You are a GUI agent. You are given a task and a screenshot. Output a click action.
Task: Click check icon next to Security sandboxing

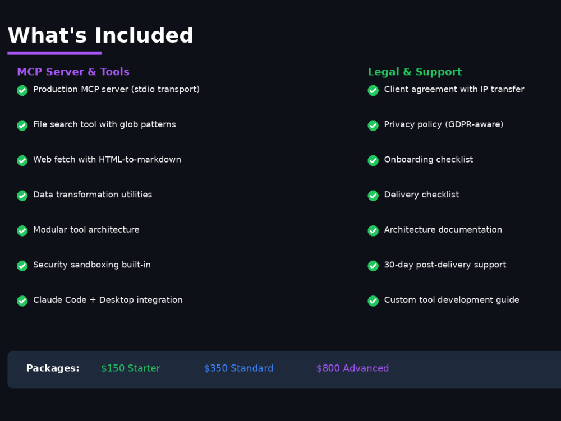22,266
